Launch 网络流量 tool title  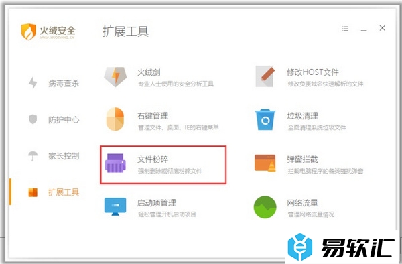(303, 203)
